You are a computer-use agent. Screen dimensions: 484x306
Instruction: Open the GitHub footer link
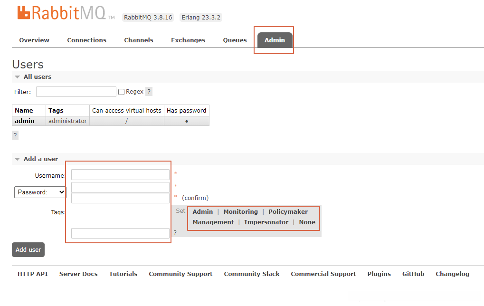(x=413, y=274)
